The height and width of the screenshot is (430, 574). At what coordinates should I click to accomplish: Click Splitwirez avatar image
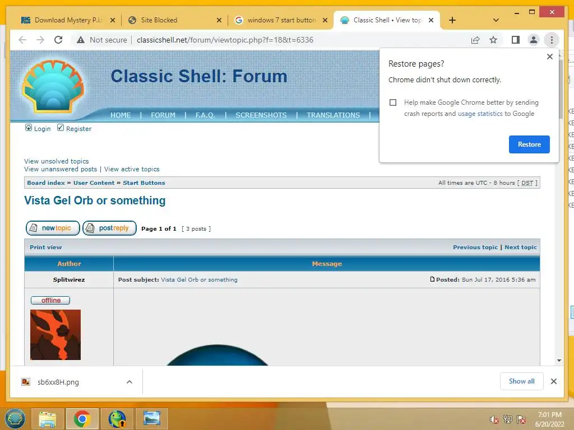tap(55, 335)
